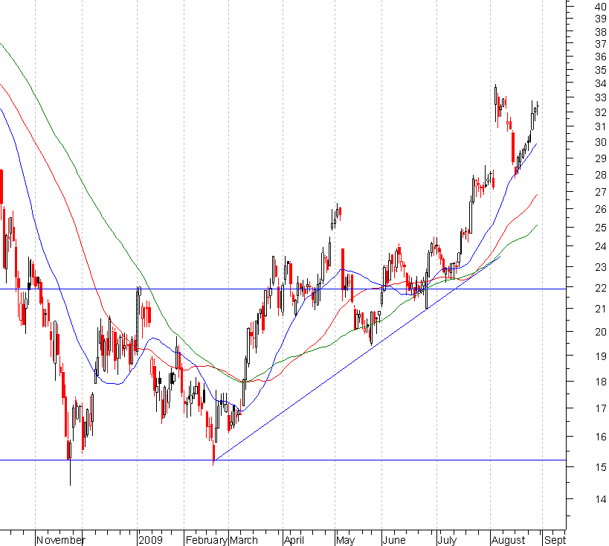Click price level 26 on the price scale
Image resolution: width=609 pixels, height=546 pixels.
coord(601,210)
